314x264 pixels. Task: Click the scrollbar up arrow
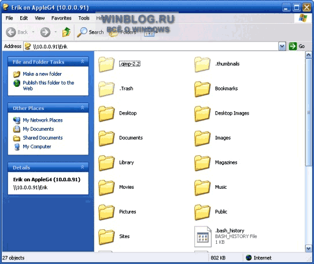308,55
